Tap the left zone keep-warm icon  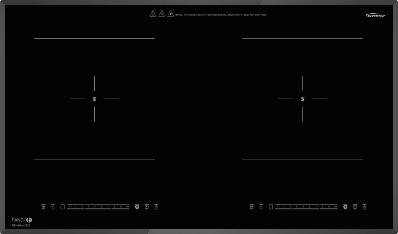[53, 207]
